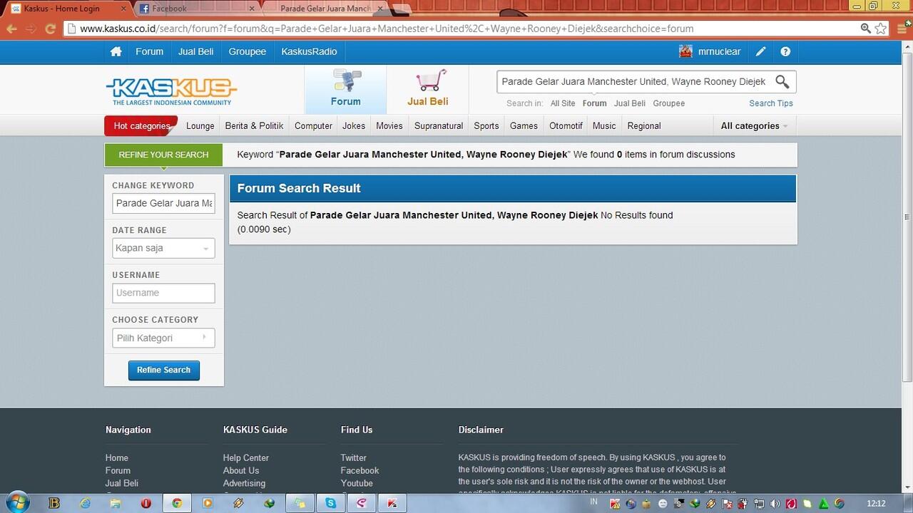913x513 pixels.
Task: Reload the page with refresh icon
Action: point(50,28)
